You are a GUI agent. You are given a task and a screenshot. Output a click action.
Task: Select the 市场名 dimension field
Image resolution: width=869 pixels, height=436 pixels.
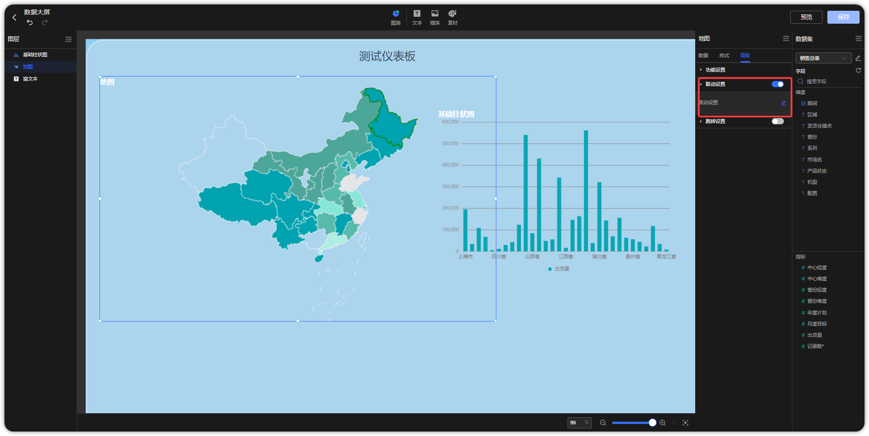coord(814,160)
